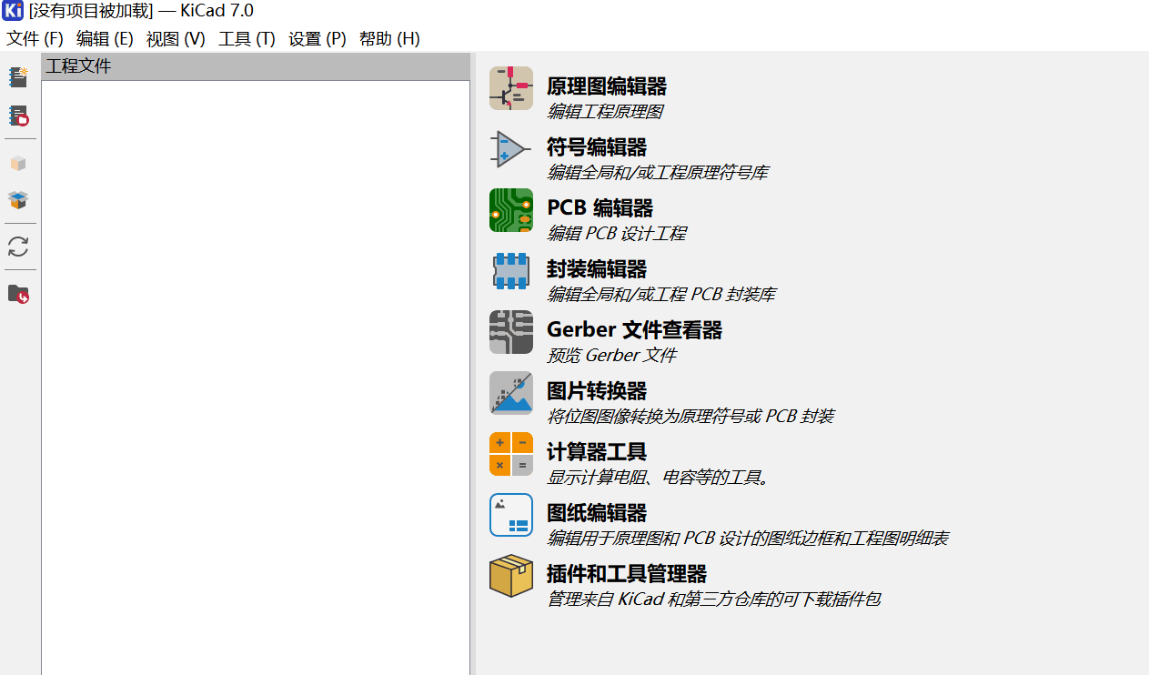Image resolution: width=1149 pixels, height=675 pixels.
Task: Open the 计算器工具 calculator icon
Action: pyautogui.click(x=510, y=454)
